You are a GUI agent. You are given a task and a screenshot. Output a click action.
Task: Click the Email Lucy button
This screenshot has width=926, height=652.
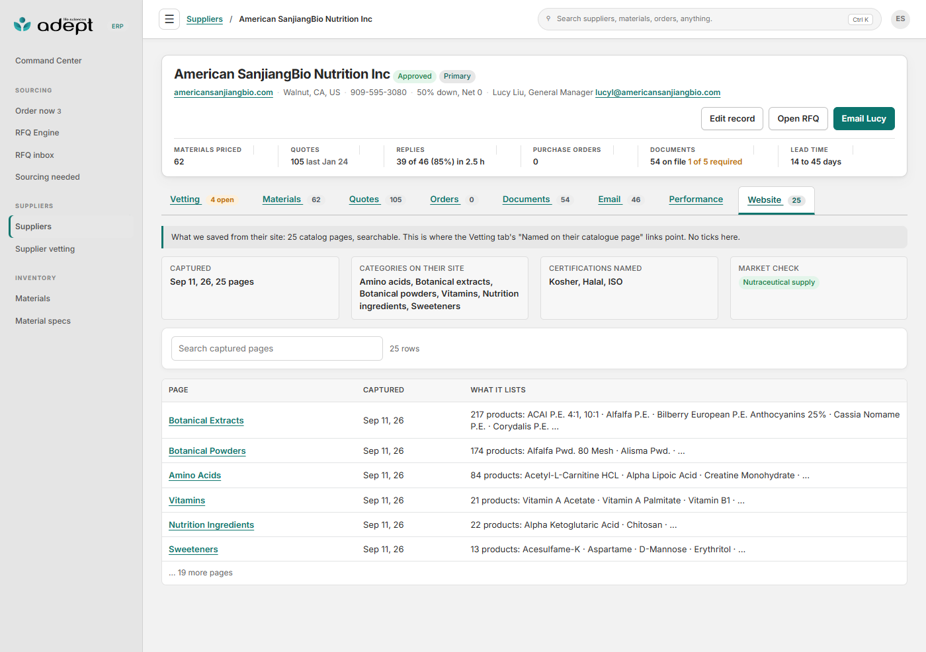tap(864, 119)
